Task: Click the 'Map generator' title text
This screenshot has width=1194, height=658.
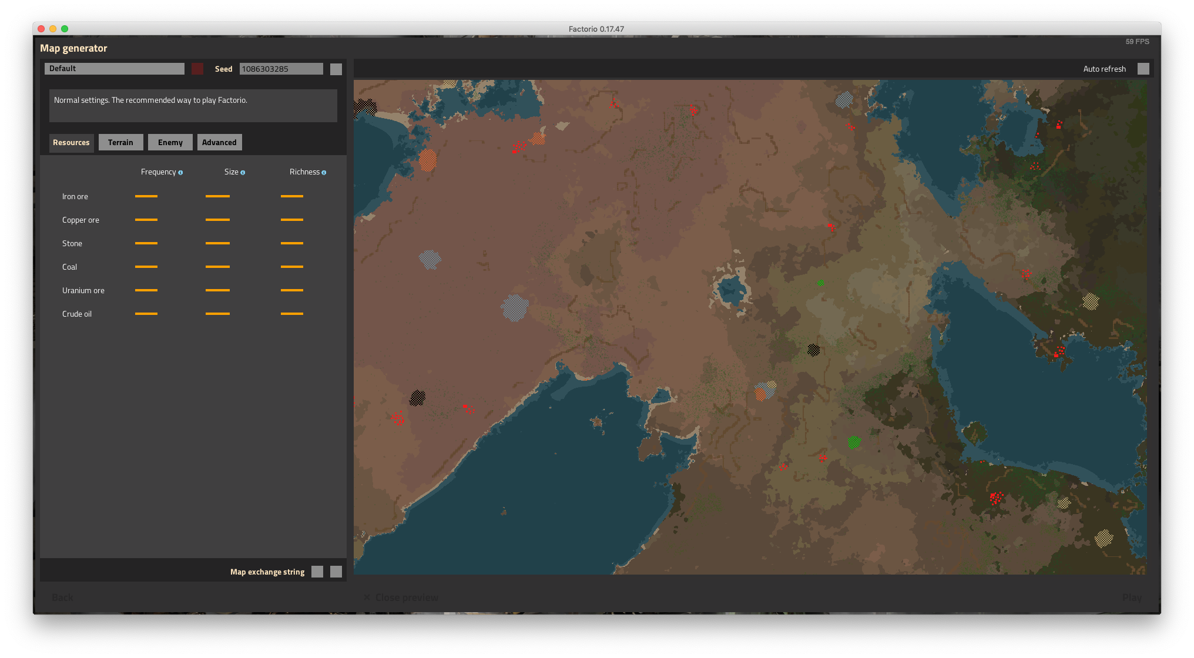Action: [73, 48]
